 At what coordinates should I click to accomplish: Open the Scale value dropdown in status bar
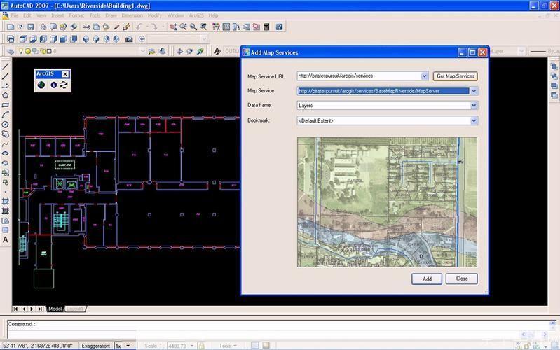[192, 346]
